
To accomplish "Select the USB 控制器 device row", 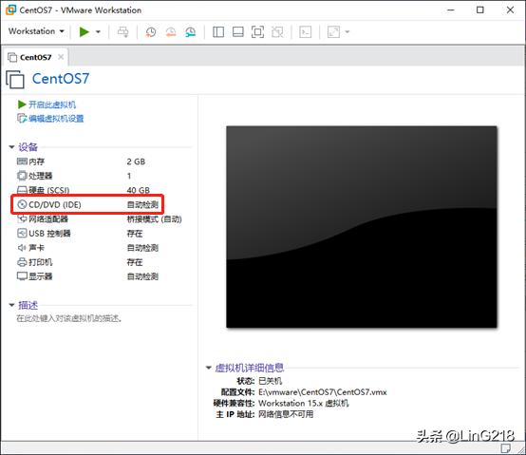I will click(x=100, y=234).
